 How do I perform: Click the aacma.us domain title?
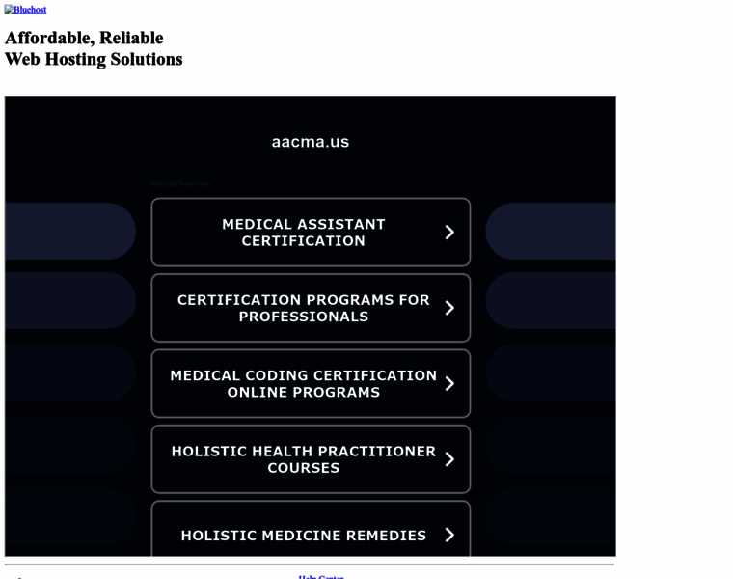pyautogui.click(x=310, y=142)
